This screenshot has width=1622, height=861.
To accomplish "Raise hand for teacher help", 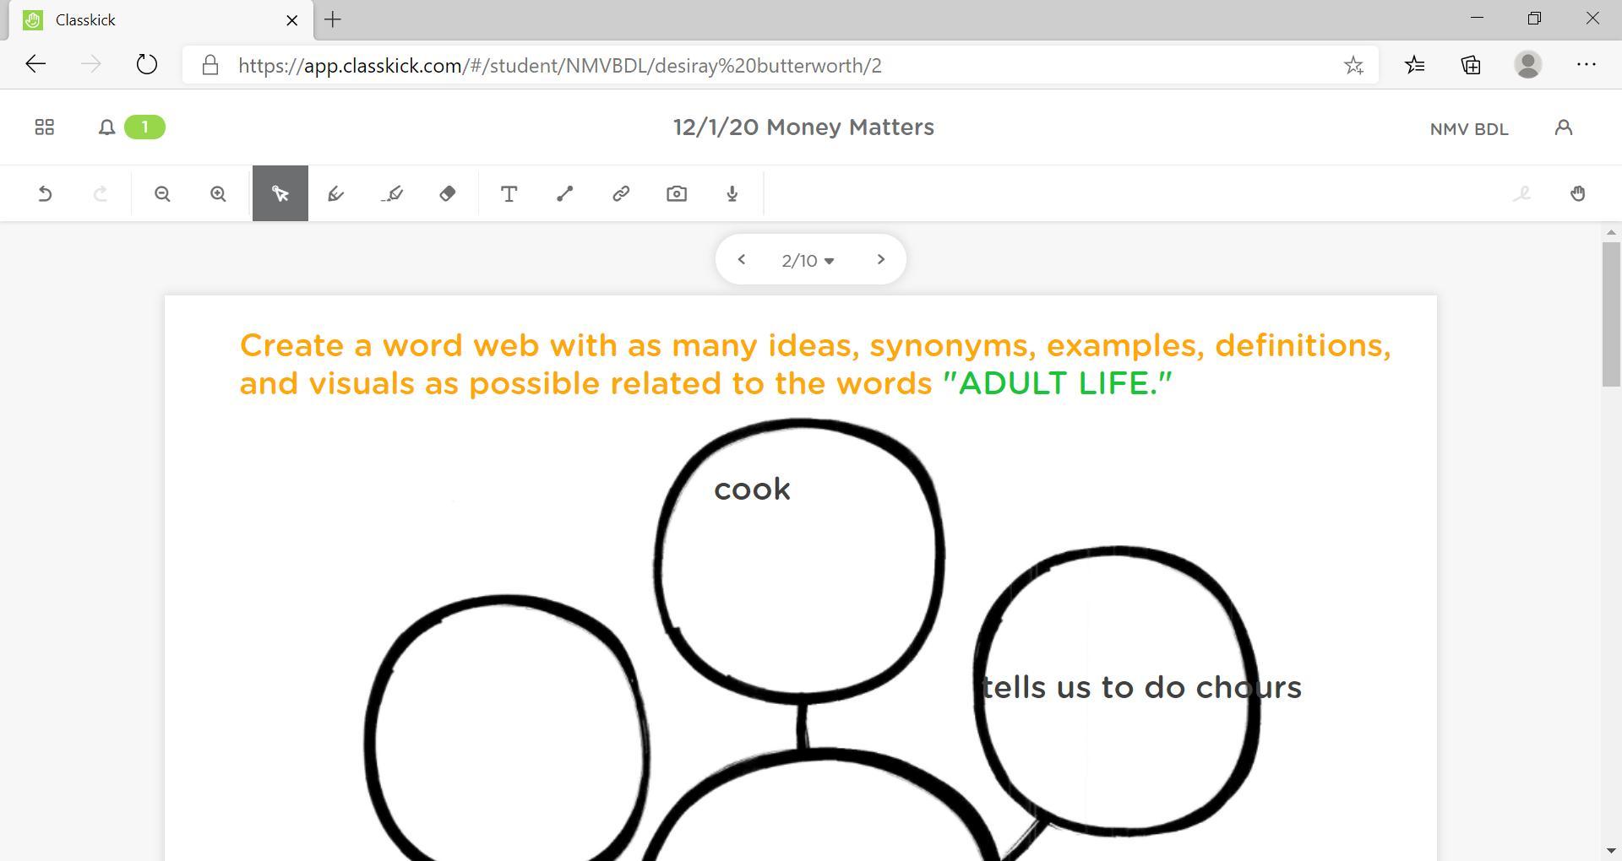I will pyautogui.click(x=1578, y=194).
